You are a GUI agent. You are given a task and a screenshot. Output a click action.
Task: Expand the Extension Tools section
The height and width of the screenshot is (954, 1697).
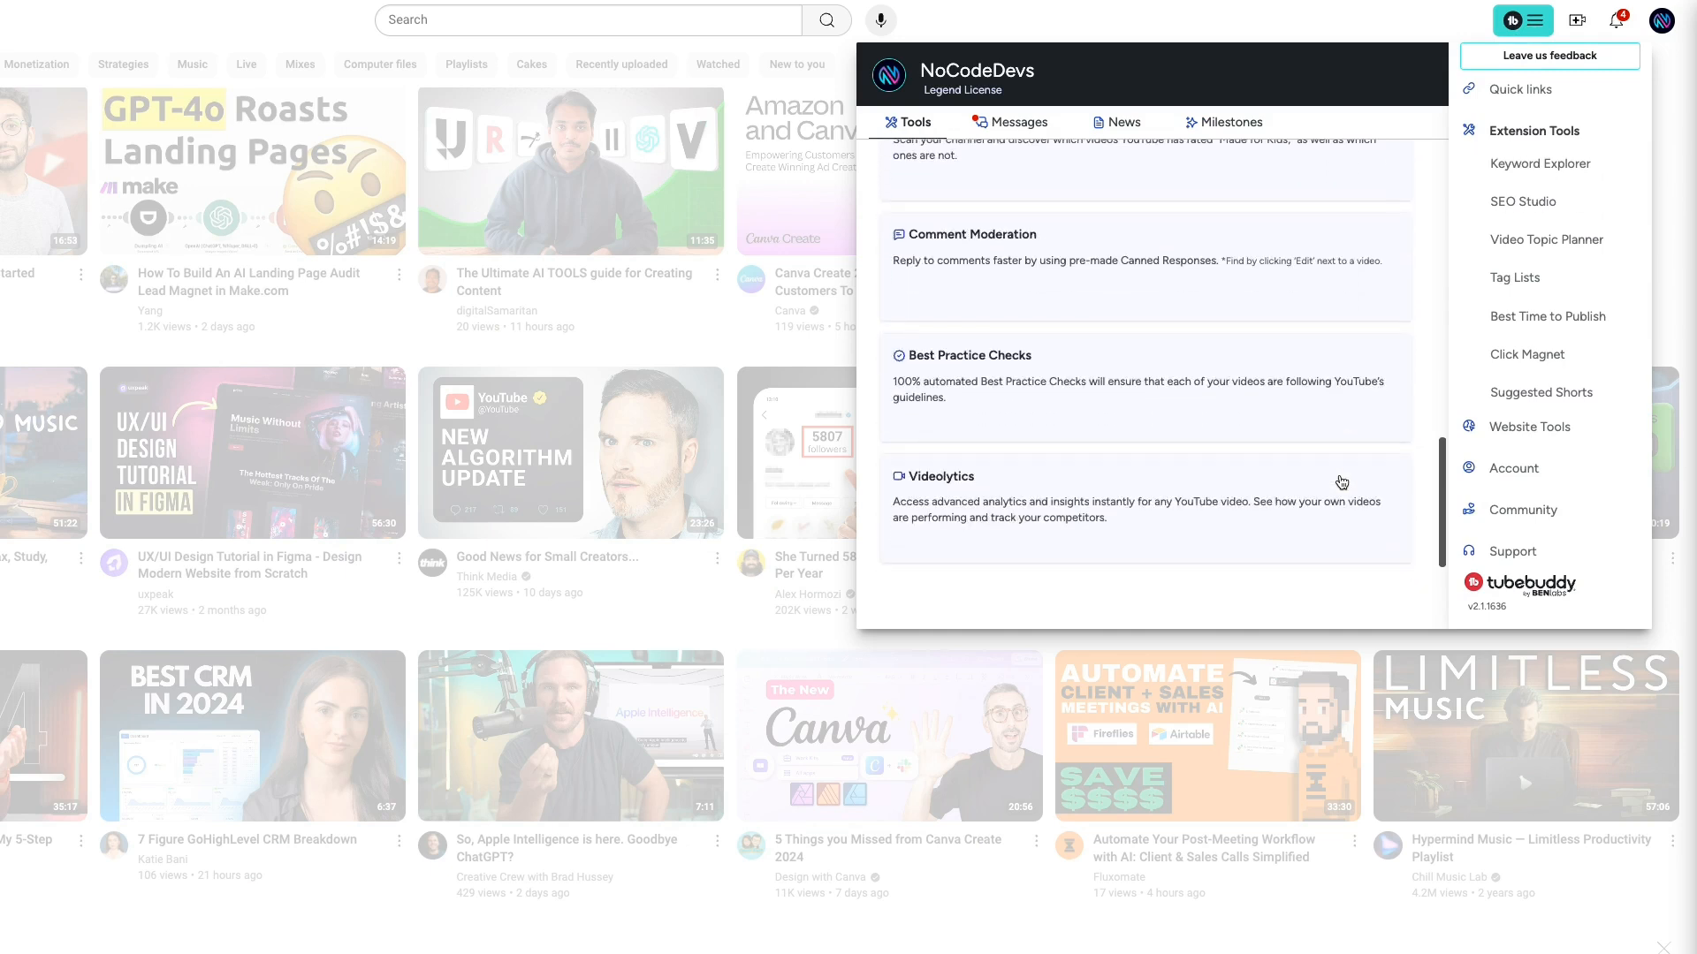tap(1535, 131)
